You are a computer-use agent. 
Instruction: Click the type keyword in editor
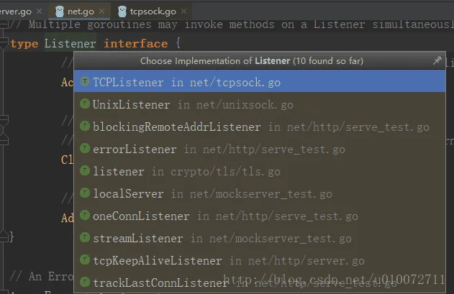24,43
